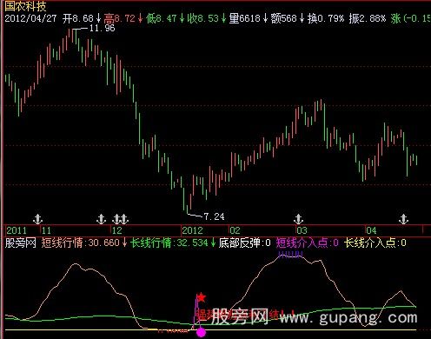Click the 底部反弹:0 indicator label
The image size is (431, 339).
[x=244, y=243]
